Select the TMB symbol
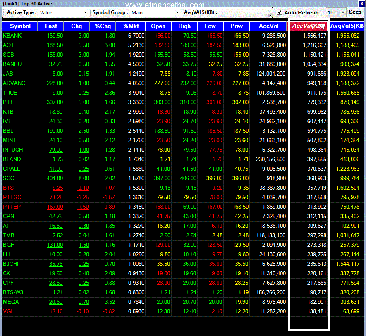The image size is (366, 336). (8, 236)
